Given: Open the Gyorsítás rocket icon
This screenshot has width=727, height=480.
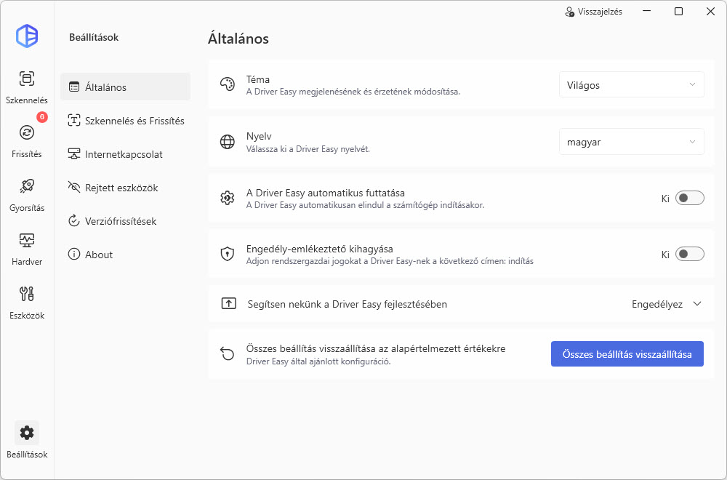Looking at the screenshot, I should click(x=27, y=186).
